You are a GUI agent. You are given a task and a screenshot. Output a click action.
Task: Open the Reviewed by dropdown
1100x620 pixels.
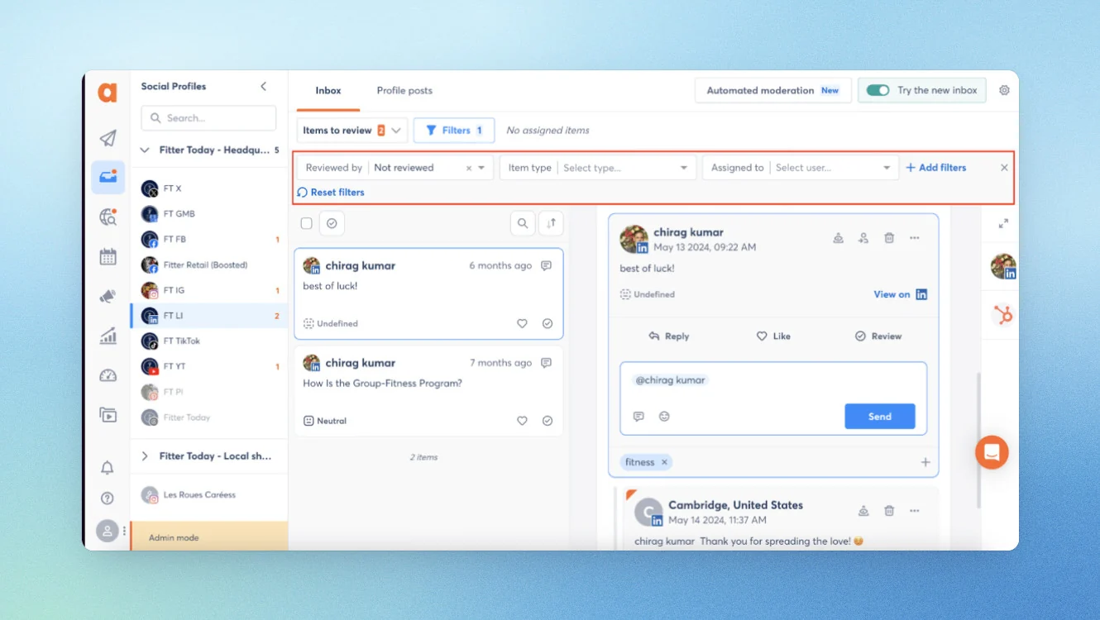point(395,168)
